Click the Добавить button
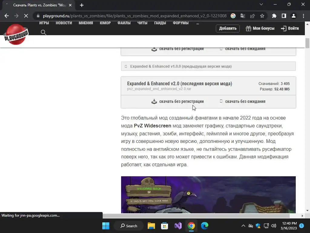 click(x=228, y=28)
